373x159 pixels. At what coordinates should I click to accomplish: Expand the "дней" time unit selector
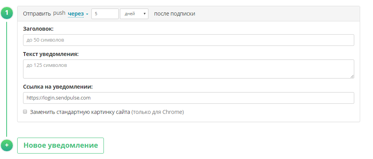(x=134, y=14)
